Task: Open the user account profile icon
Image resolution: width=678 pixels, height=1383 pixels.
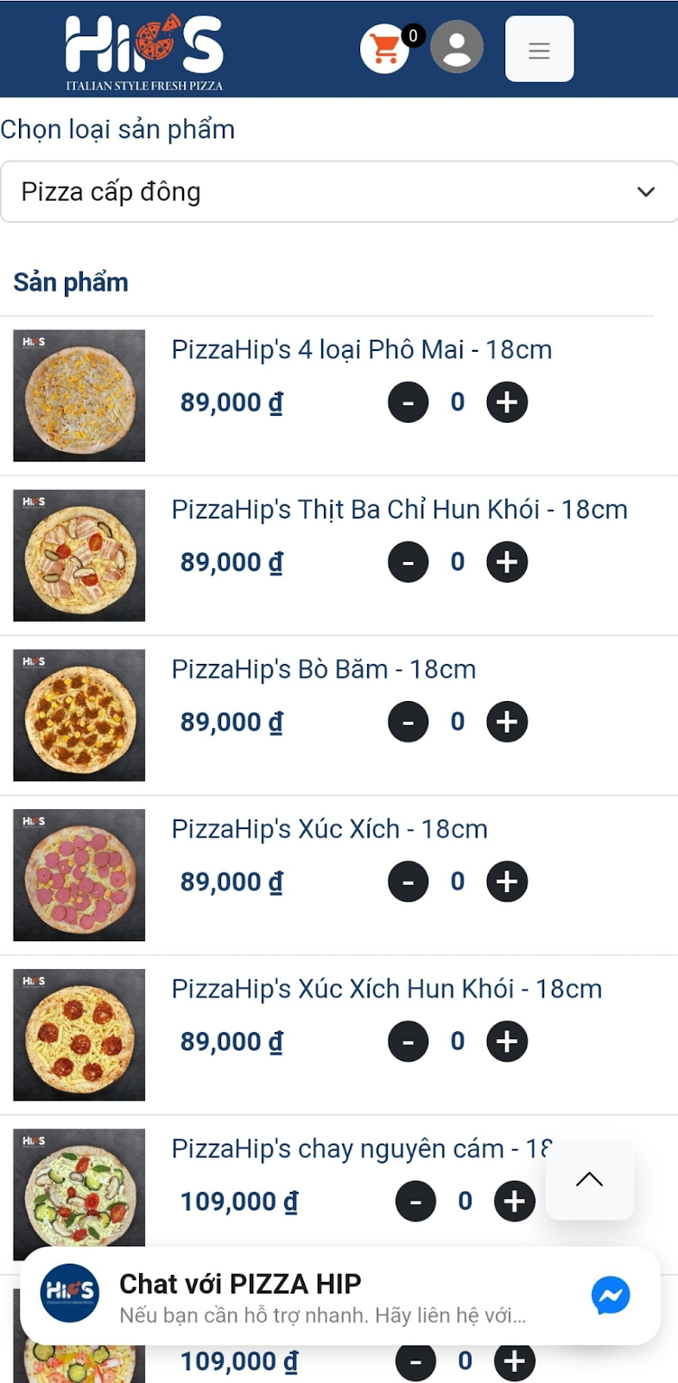Action: [457, 47]
